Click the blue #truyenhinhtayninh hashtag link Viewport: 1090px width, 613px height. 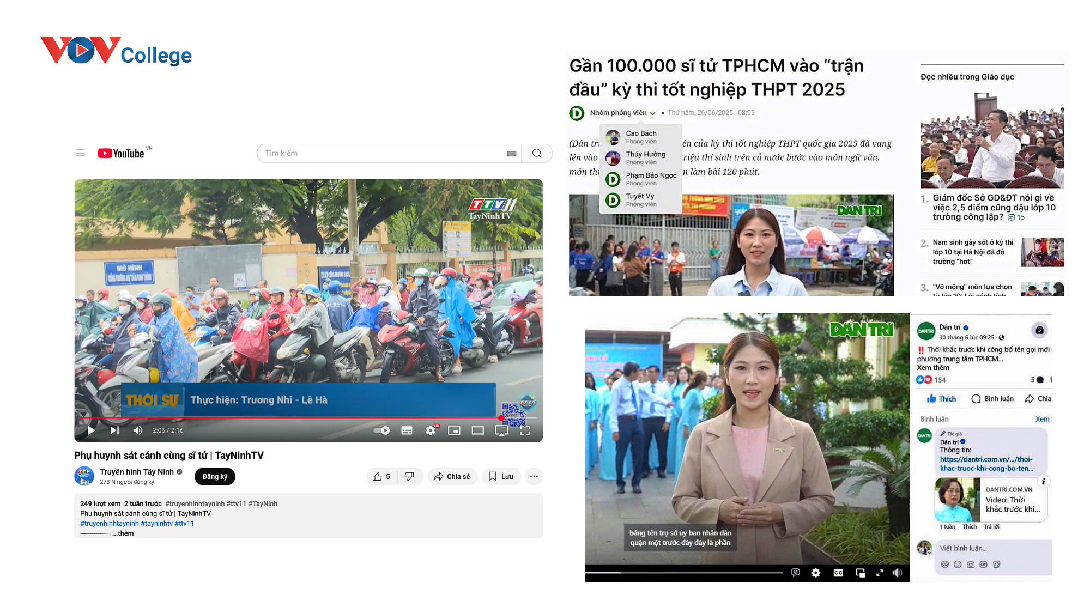(110, 524)
